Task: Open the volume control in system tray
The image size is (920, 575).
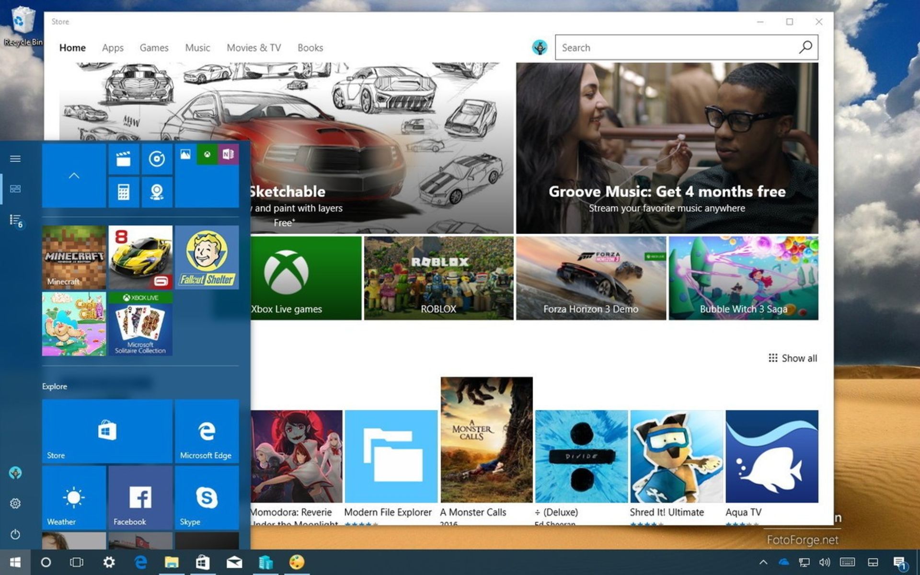Action: tap(825, 562)
